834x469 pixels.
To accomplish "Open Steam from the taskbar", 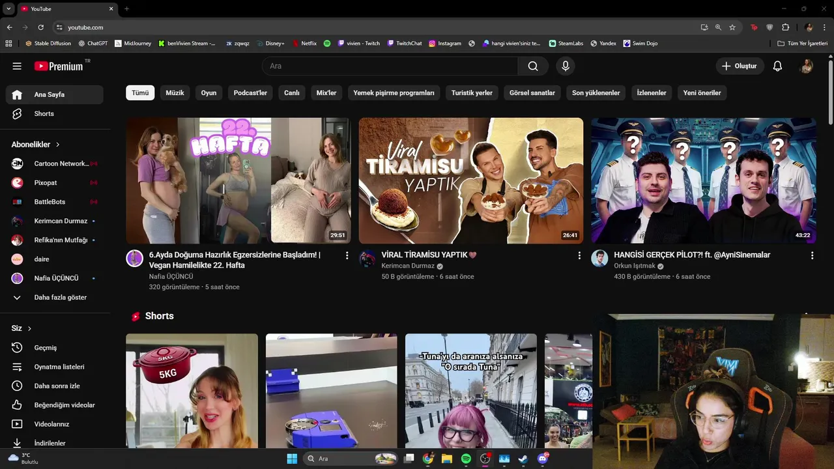I will [x=523, y=459].
